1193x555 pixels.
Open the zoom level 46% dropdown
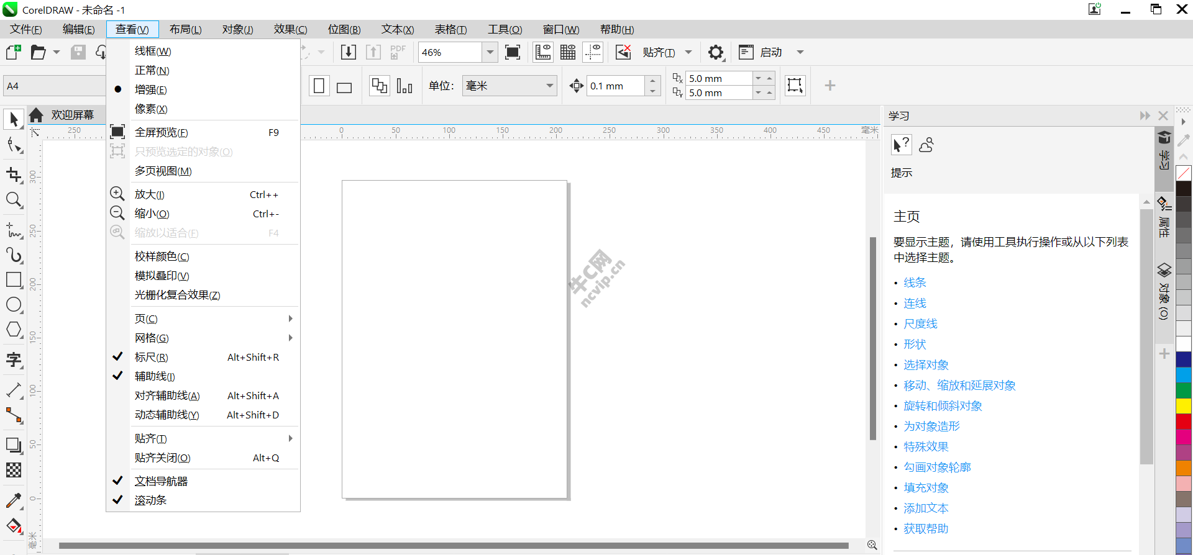click(x=490, y=52)
